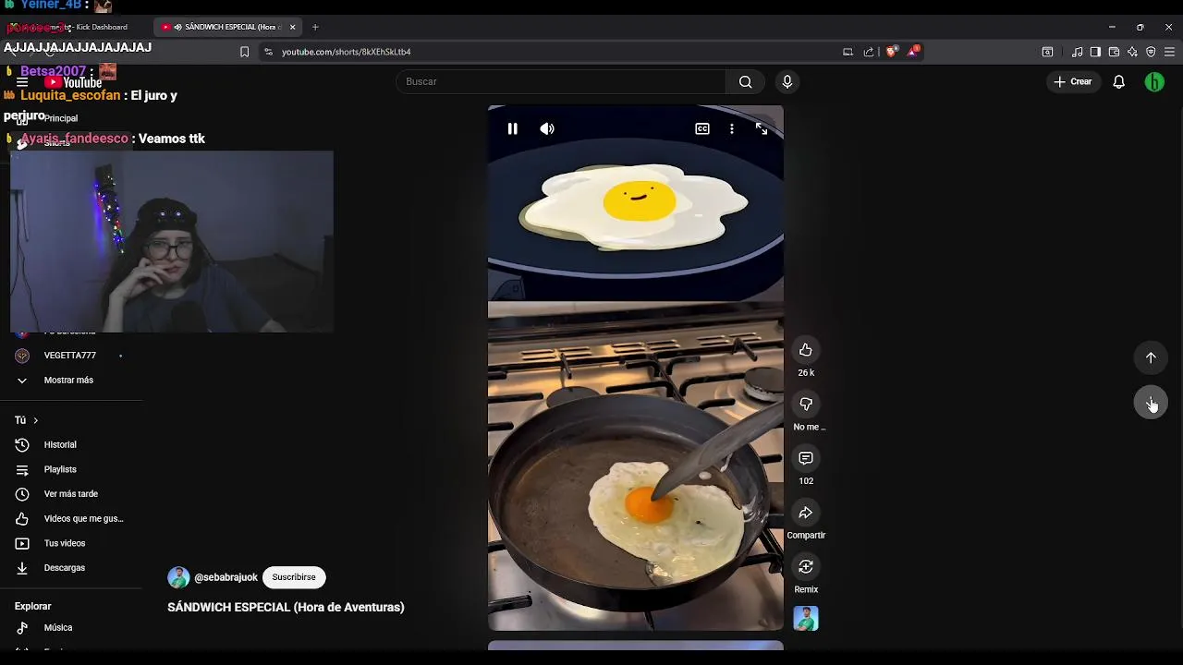Toggle closed captions on the short
The width and height of the screenshot is (1183, 665).
702,129
